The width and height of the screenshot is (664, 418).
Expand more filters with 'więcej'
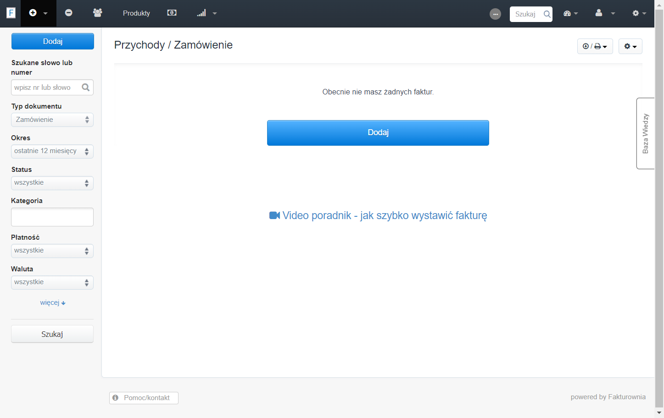(53, 302)
